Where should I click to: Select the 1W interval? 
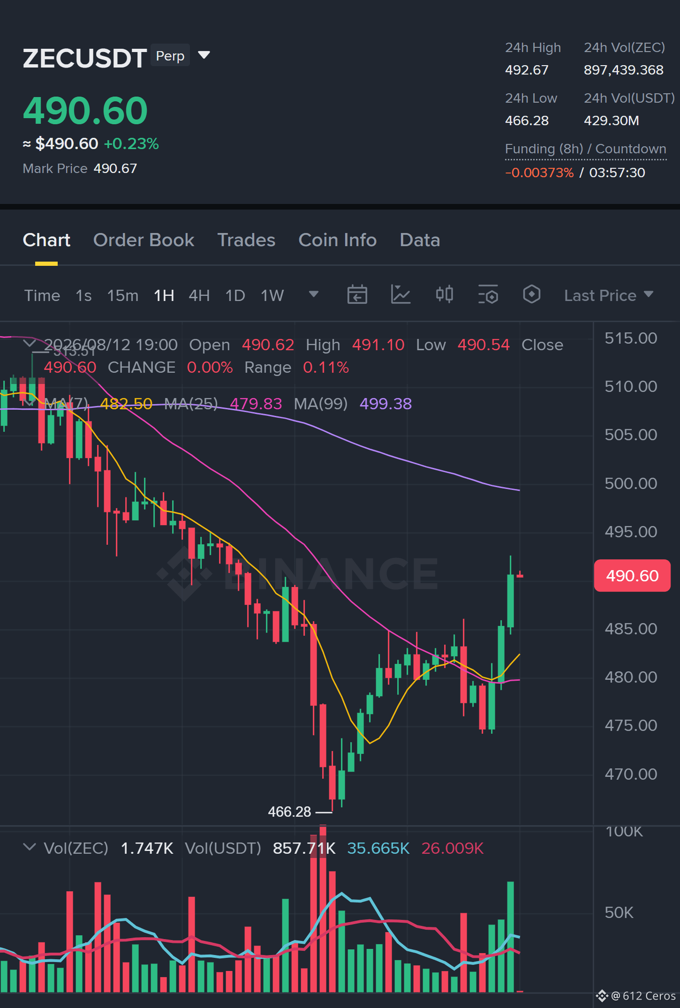coord(272,295)
